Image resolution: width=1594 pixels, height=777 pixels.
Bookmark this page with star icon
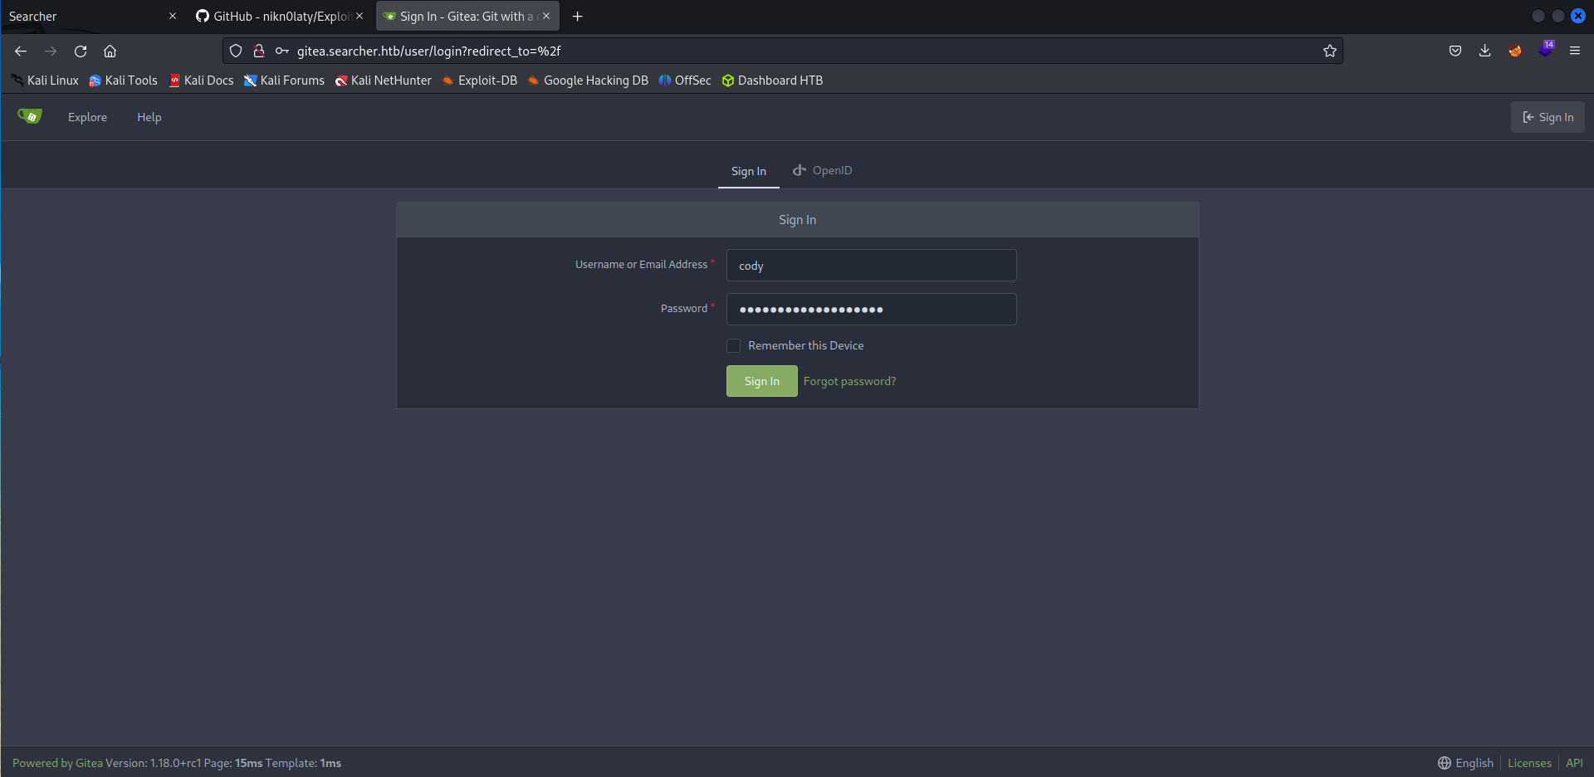pyautogui.click(x=1329, y=51)
